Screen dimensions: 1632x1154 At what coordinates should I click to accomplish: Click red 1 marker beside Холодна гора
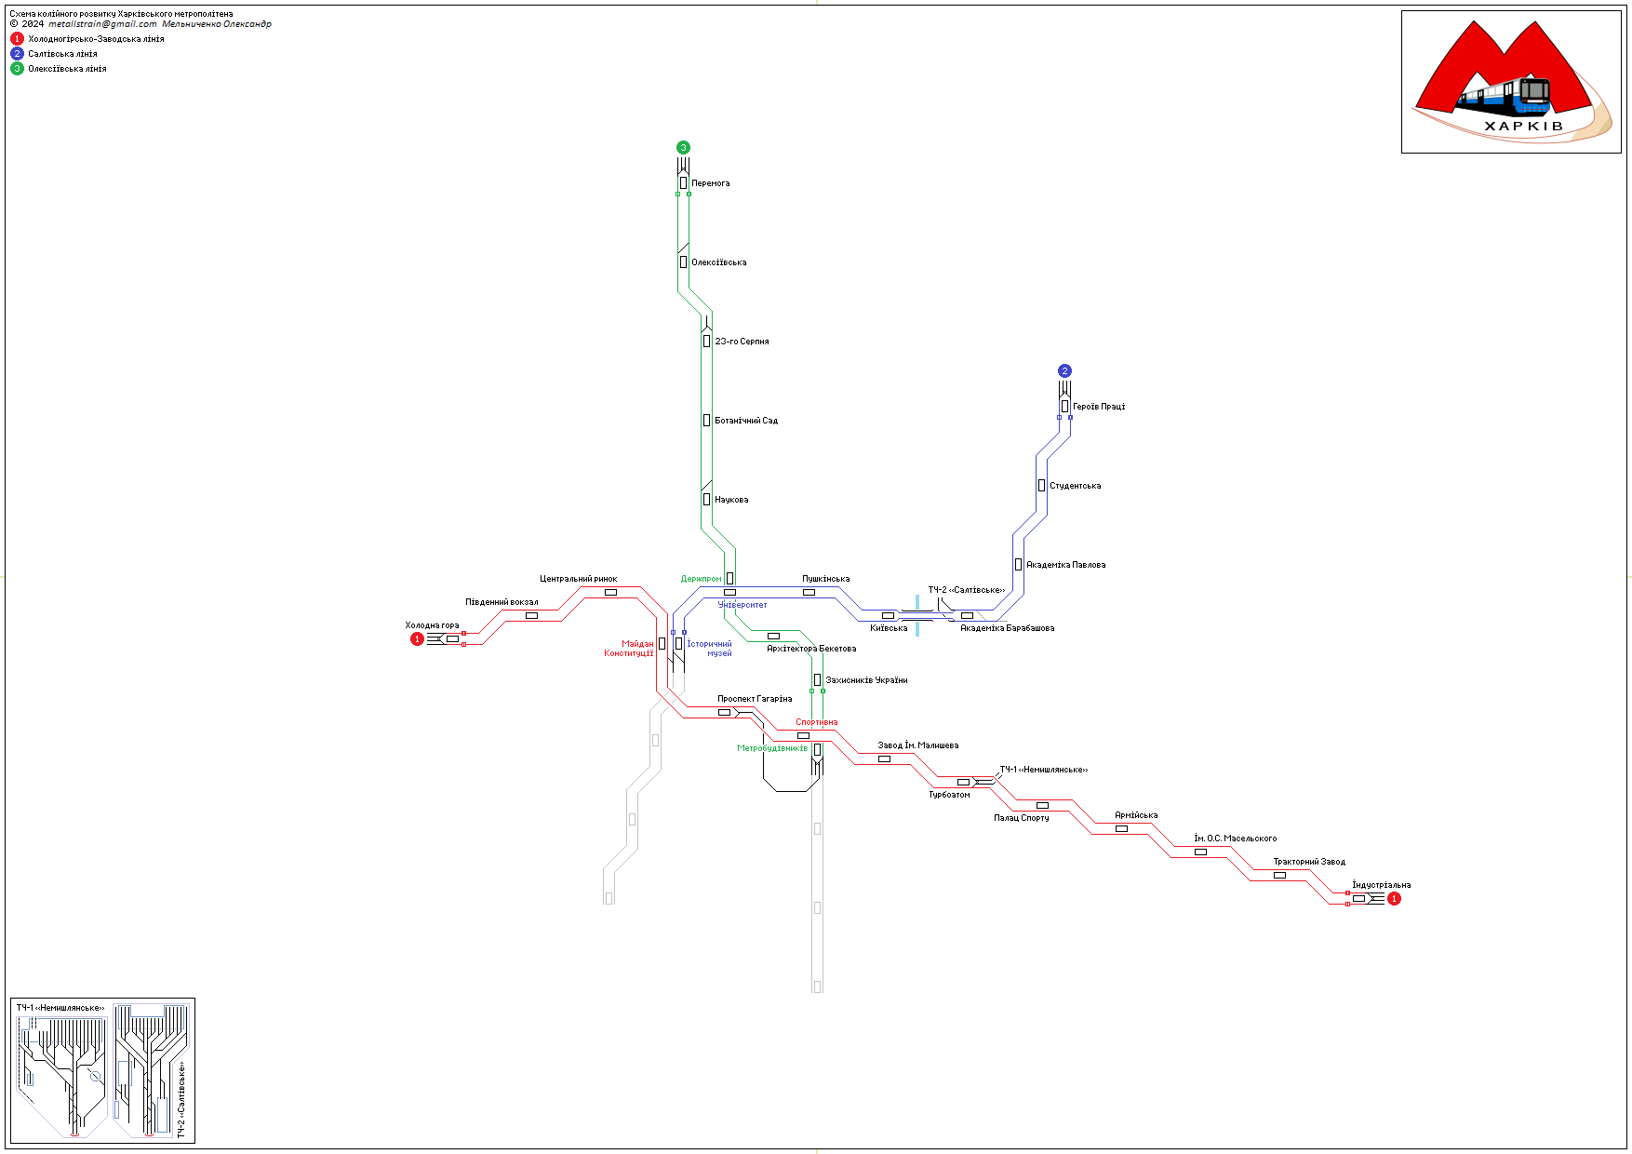(x=417, y=639)
